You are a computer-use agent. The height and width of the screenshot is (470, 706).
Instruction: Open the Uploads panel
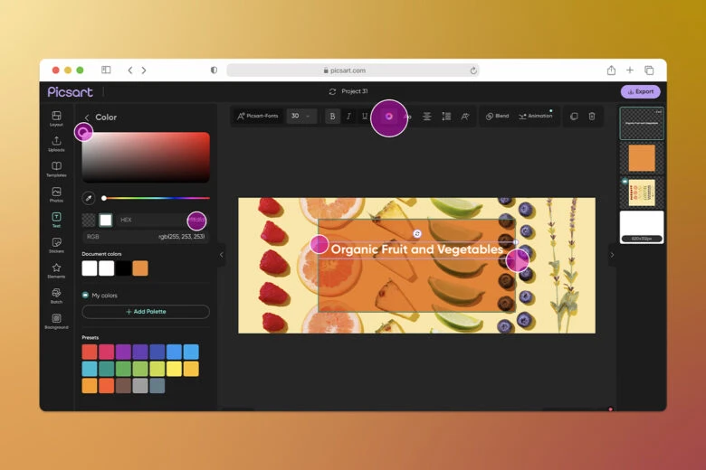[x=56, y=144]
